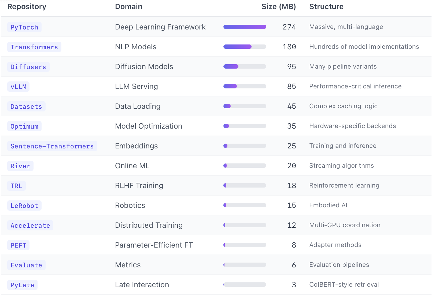Open the Accelerate repository tag
Viewport: 435px width, 299px height.
tap(30, 225)
